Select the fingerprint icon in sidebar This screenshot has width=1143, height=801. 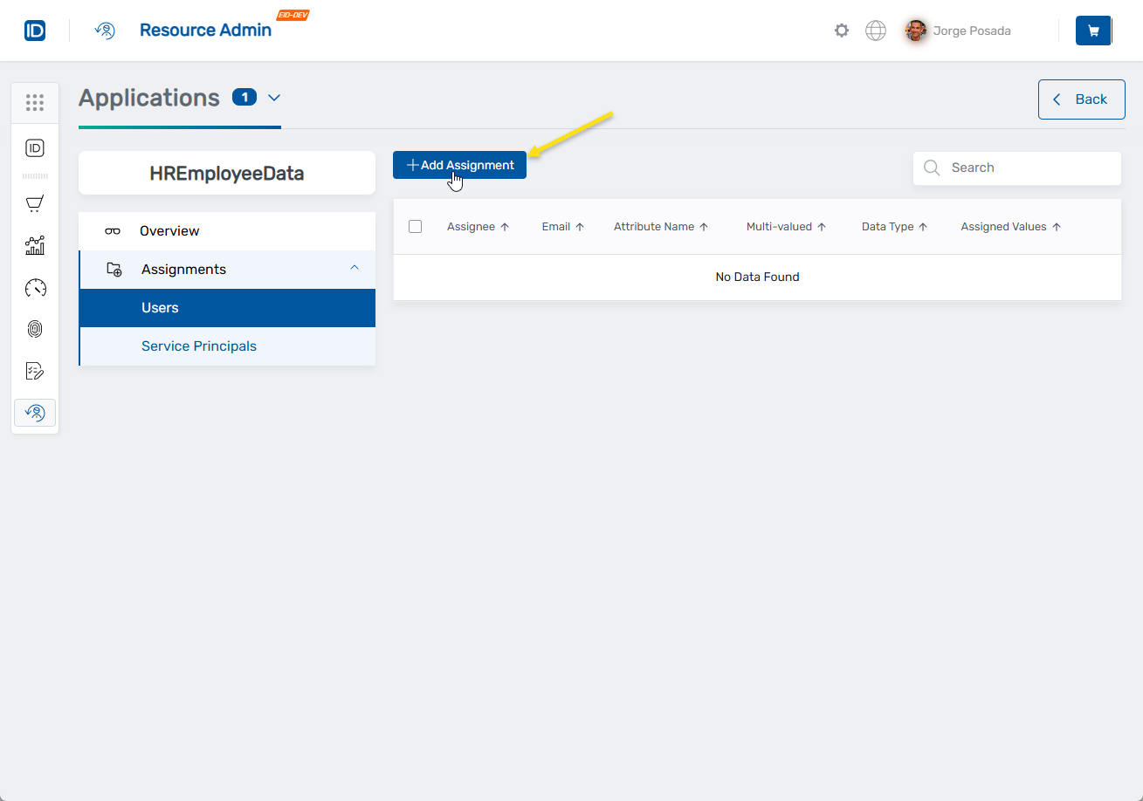35,329
